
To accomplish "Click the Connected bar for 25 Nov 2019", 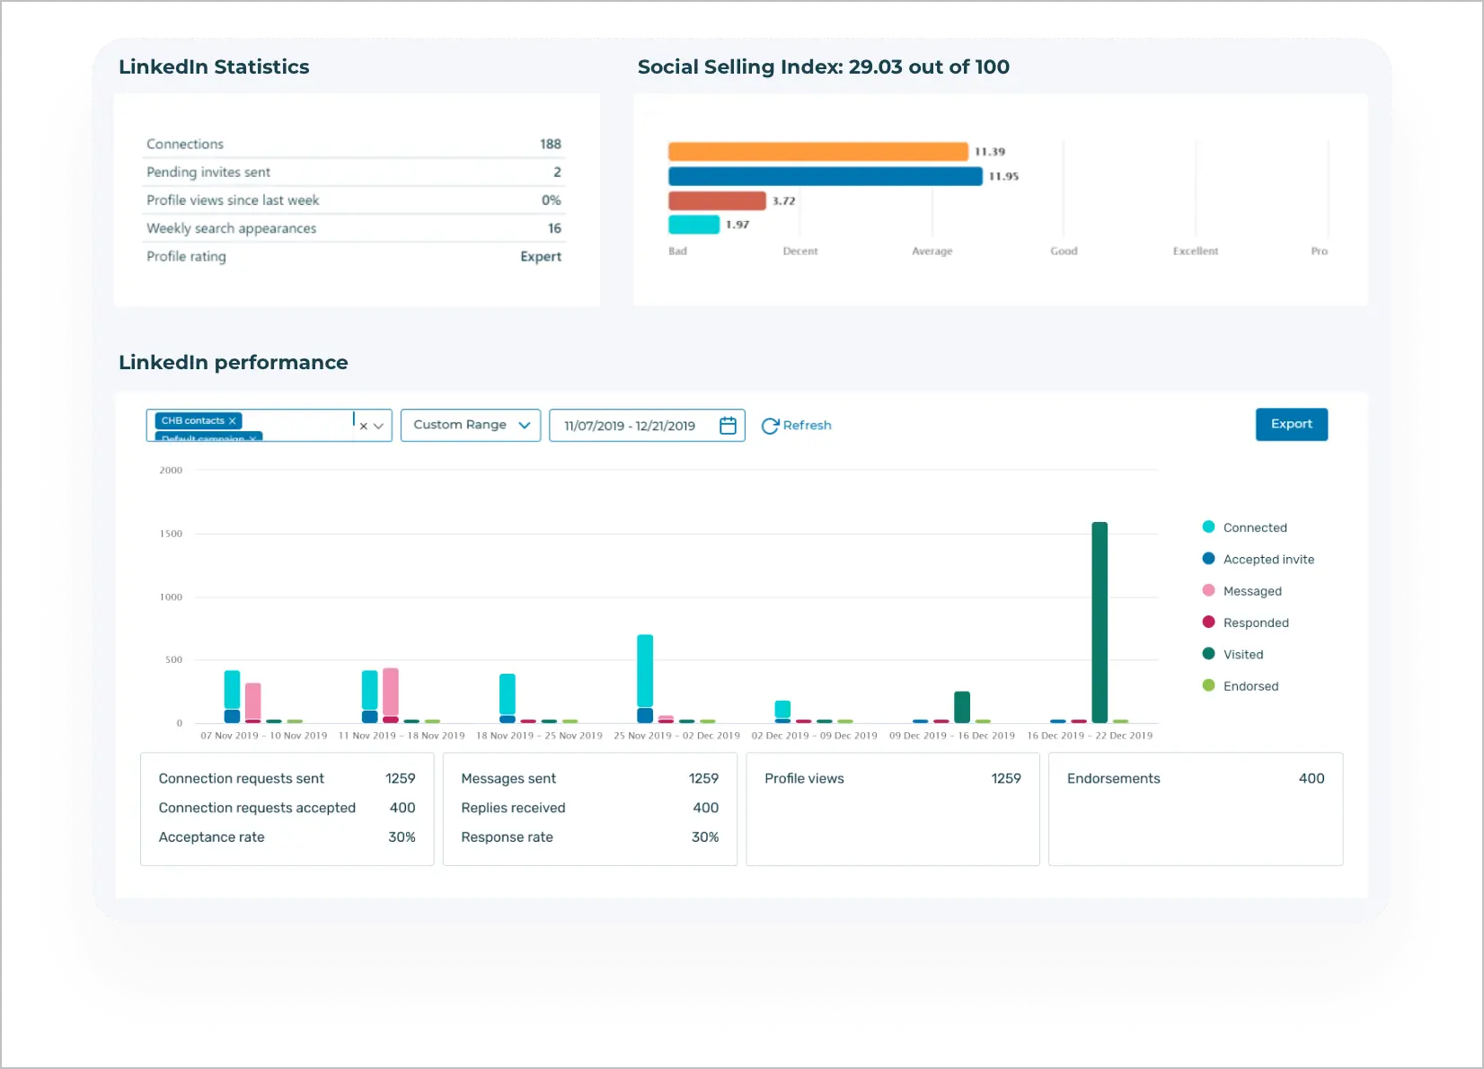I will pyautogui.click(x=645, y=671).
